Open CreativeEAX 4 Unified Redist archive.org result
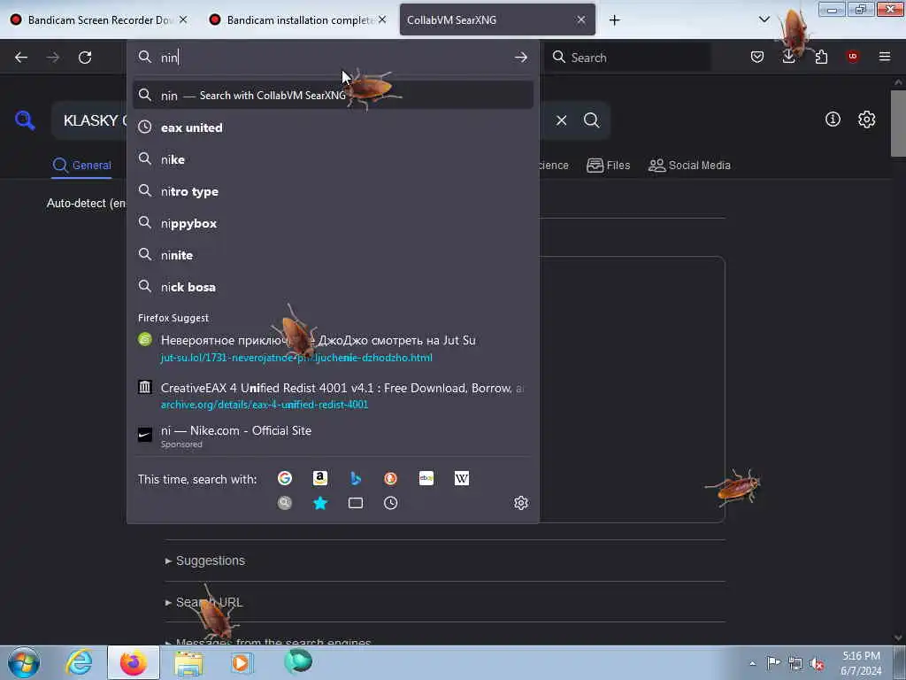 click(x=333, y=396)
